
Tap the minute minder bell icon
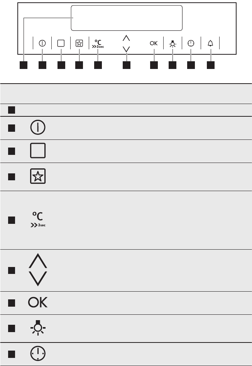[210, 43]
